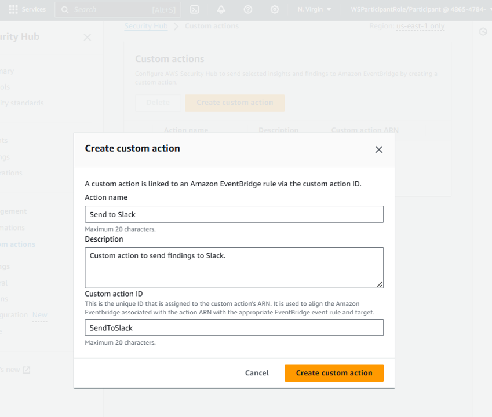Screen dimensions: 492x417
Task: Expand the N. Virginia region dropdown
Action: [x=314, y=9]
